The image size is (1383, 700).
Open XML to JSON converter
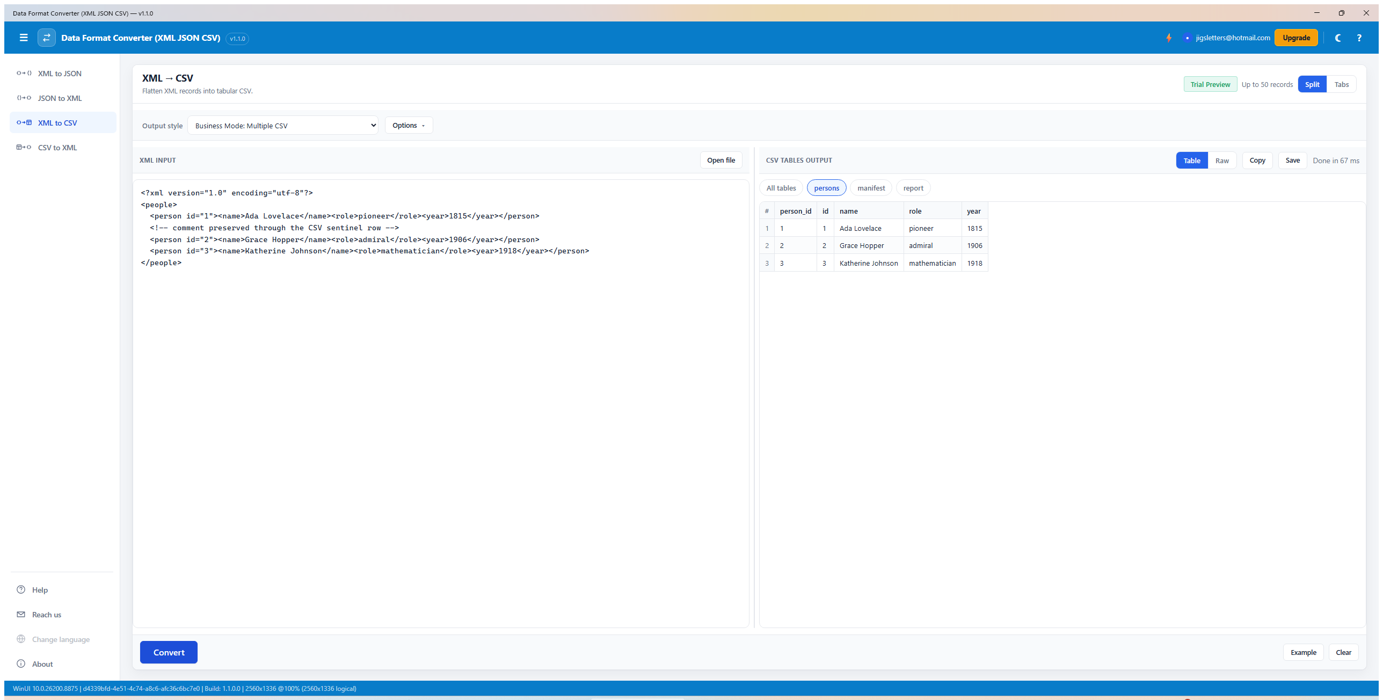click(x=63, y=74)
